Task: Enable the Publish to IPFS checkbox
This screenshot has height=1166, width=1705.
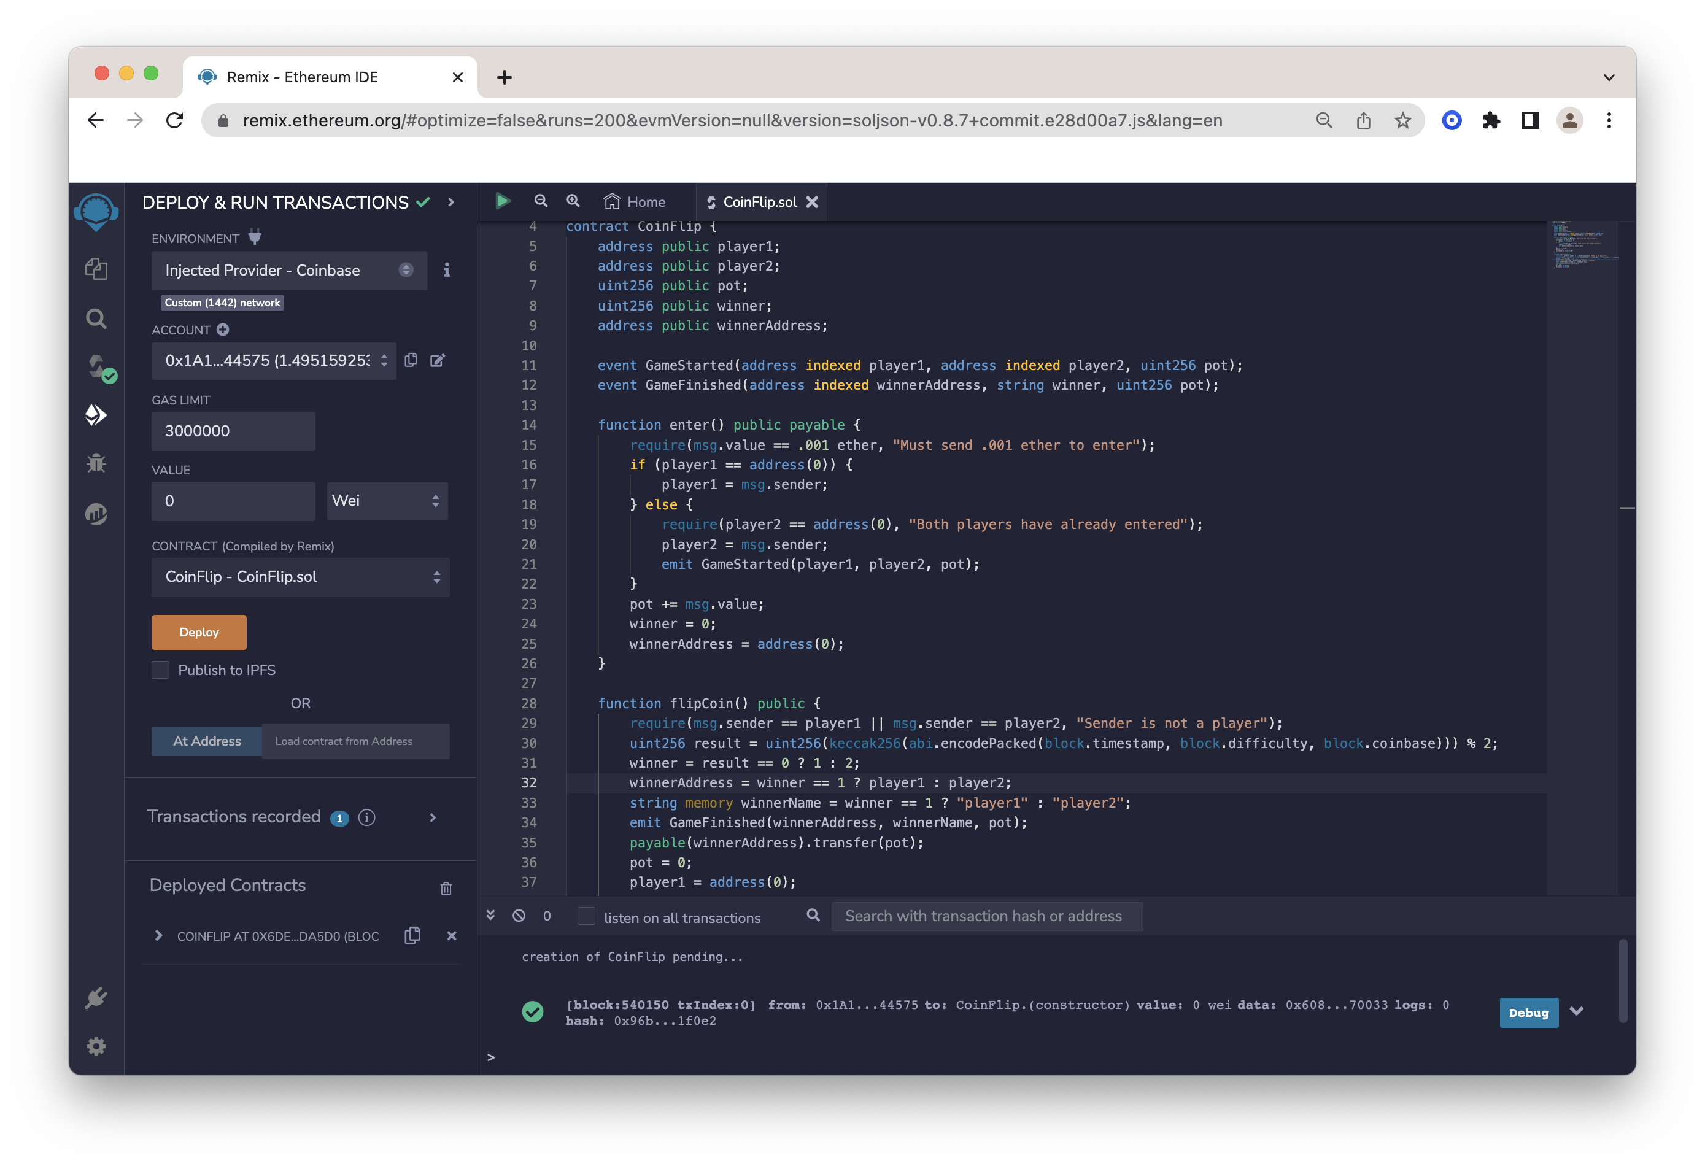Action: [x=161, y=669]
